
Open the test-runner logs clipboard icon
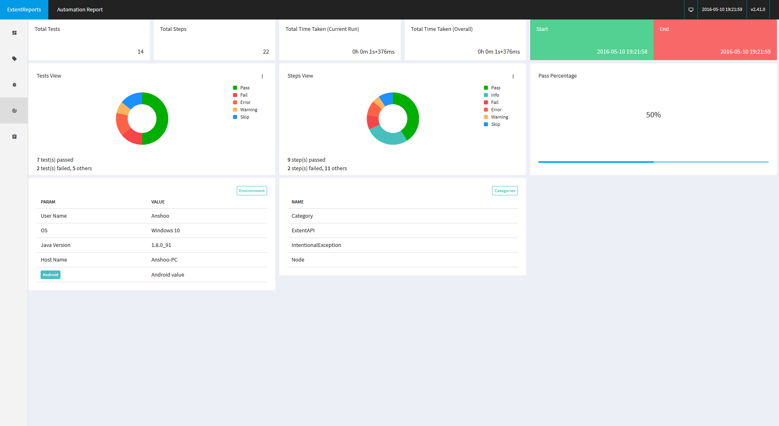tap(14, 137)
